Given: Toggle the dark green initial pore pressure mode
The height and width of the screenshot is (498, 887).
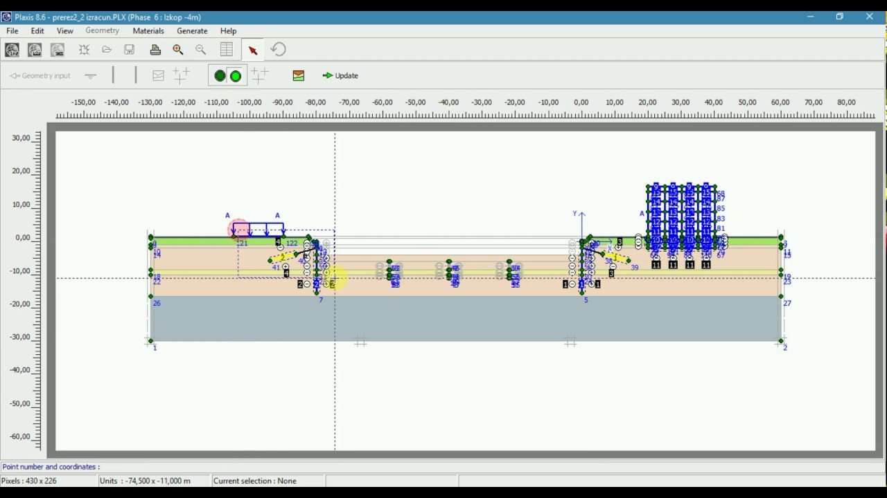Looking at the screenshot, I should tap(220, 75).
